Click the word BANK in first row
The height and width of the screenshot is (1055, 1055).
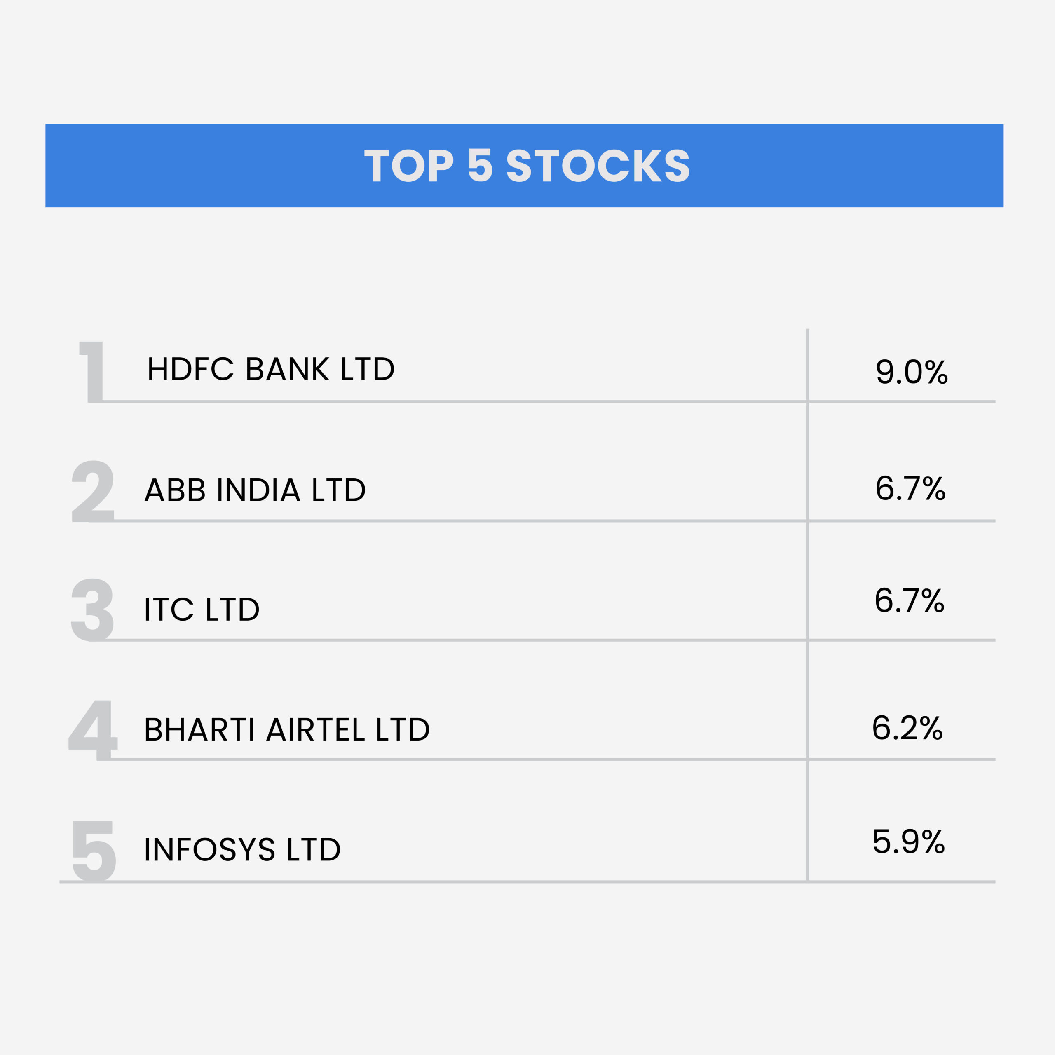[x=288, y=369]
